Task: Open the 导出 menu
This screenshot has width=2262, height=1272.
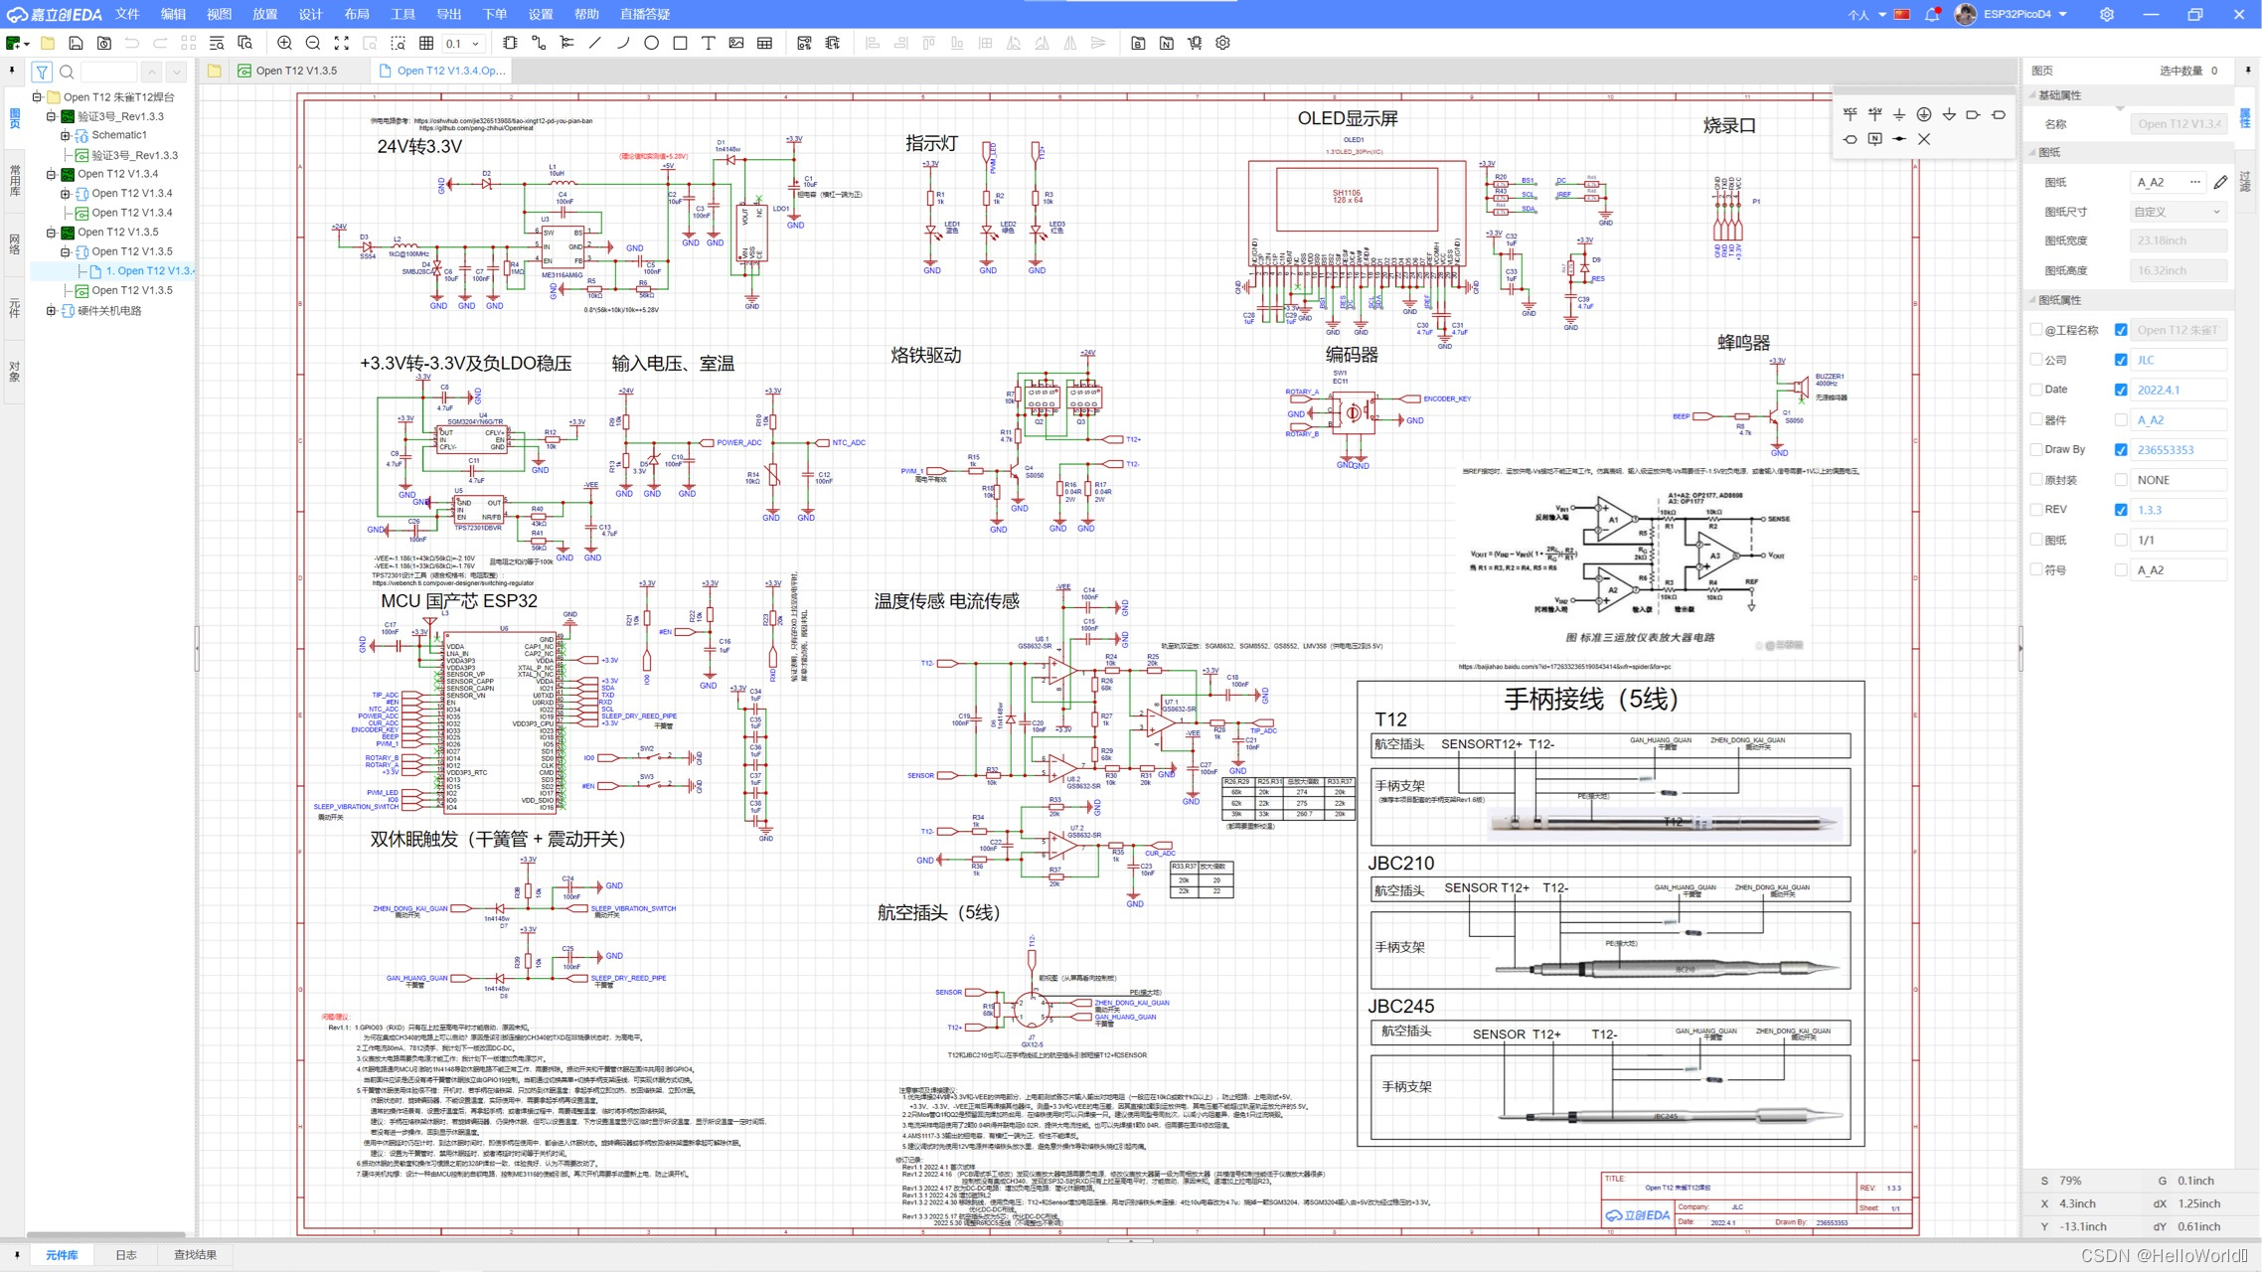Action: click(449, 14)
